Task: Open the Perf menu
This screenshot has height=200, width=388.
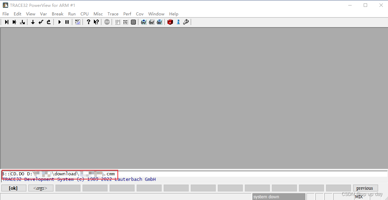Action: [x=127, y=14]
